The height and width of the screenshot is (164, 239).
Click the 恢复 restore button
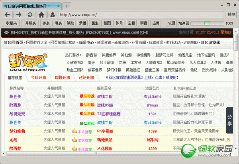click(172, 23)
